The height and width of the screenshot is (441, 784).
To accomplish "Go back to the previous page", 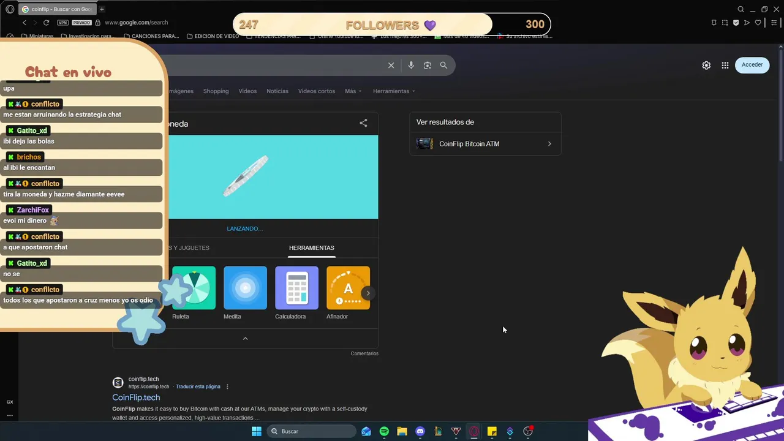I will click(24, 23).
